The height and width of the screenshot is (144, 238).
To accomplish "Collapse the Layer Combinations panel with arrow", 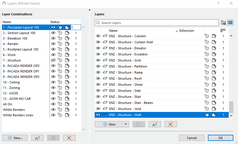I will [x=89, y=10].
